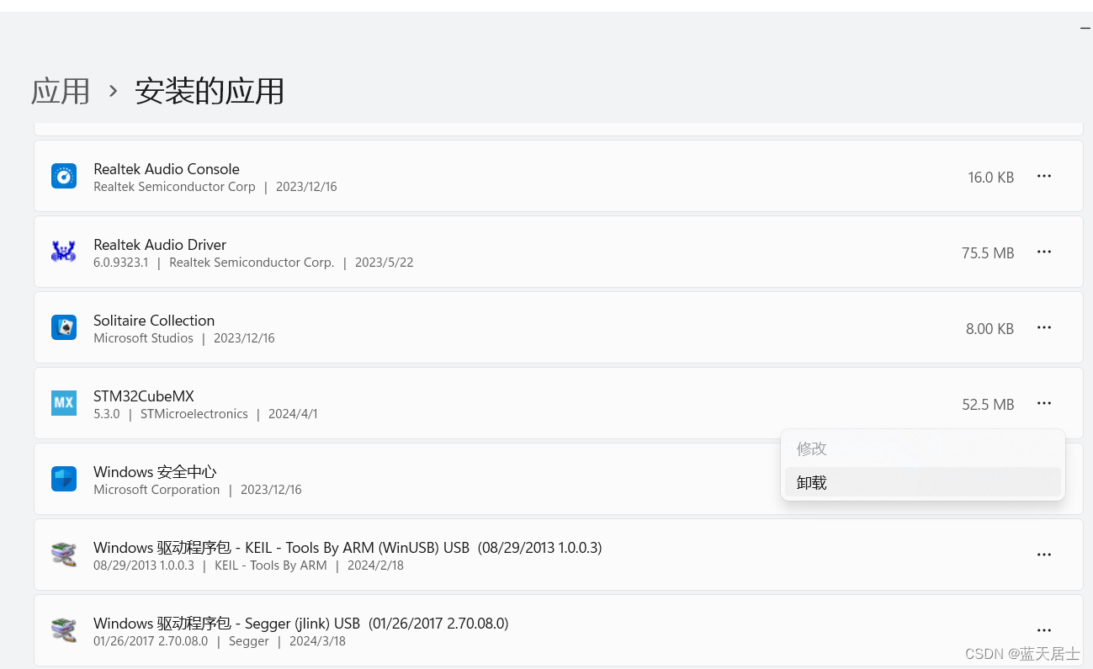Image resolution: width=1093 pixels, height=669 pixels.
Task: Click the breadcrumb chevron separator
Action: coord(113,91)
